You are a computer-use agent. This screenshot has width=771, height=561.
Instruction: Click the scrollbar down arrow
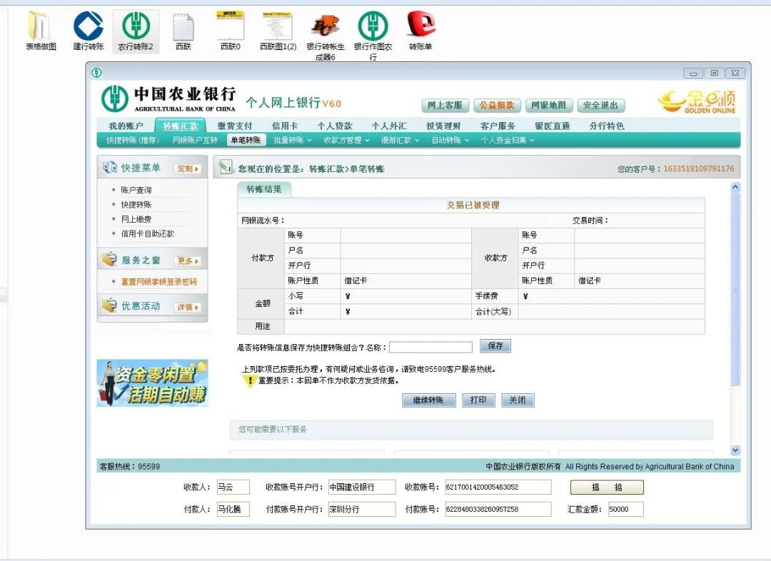735,450
